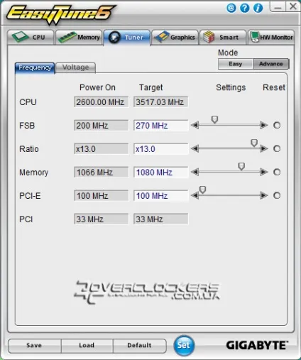Increase PCI-E frequency with right arrow

[264, 195]
